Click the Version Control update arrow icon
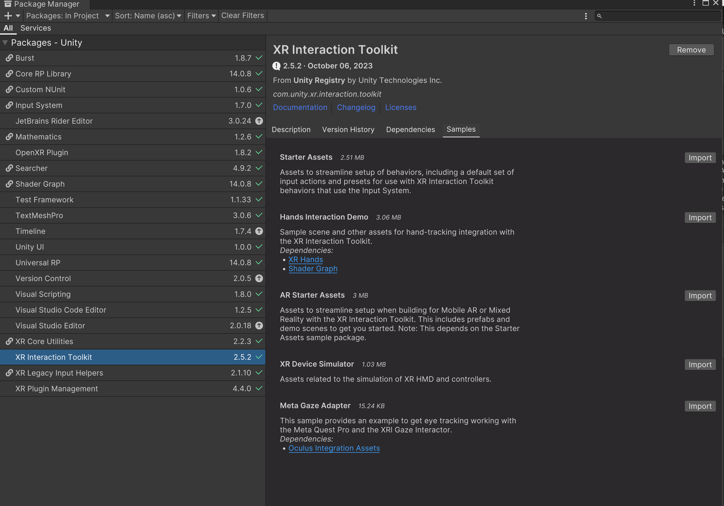This screenshot has width=724, height=506. click(259, 279)
